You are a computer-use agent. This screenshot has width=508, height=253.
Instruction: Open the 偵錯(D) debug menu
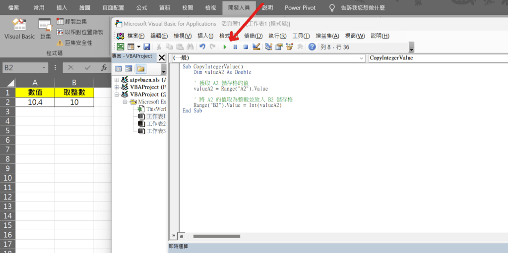(253, 36)
